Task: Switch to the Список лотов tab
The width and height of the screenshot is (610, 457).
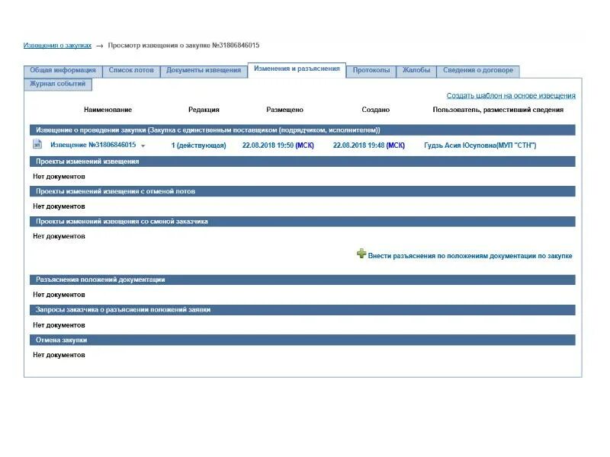Action: (x=131, y=70)
